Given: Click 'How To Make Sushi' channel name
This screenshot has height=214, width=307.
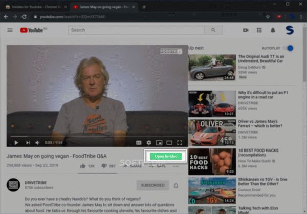Looking at the screenshot, I should coord(254,161).
